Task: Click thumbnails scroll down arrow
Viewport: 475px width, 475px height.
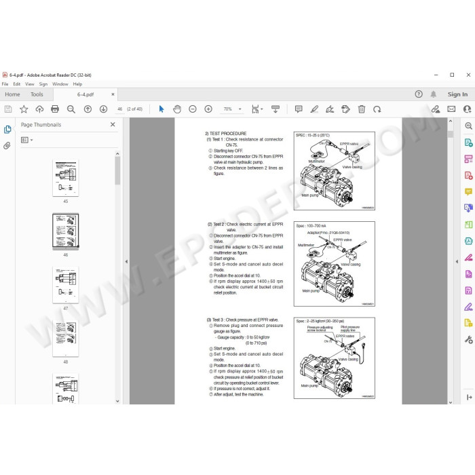Action: point(117,401)
